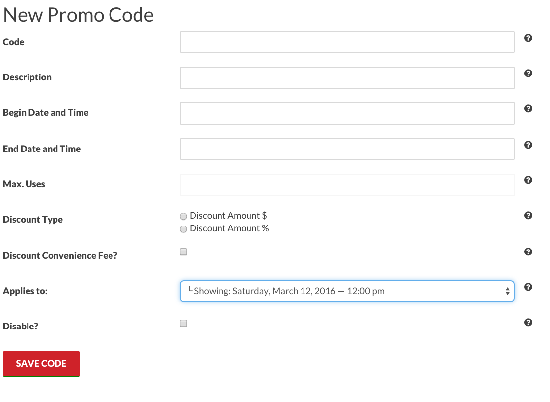Click into the Description text field
The image size is (550, 402).
[x=347, y=78]
